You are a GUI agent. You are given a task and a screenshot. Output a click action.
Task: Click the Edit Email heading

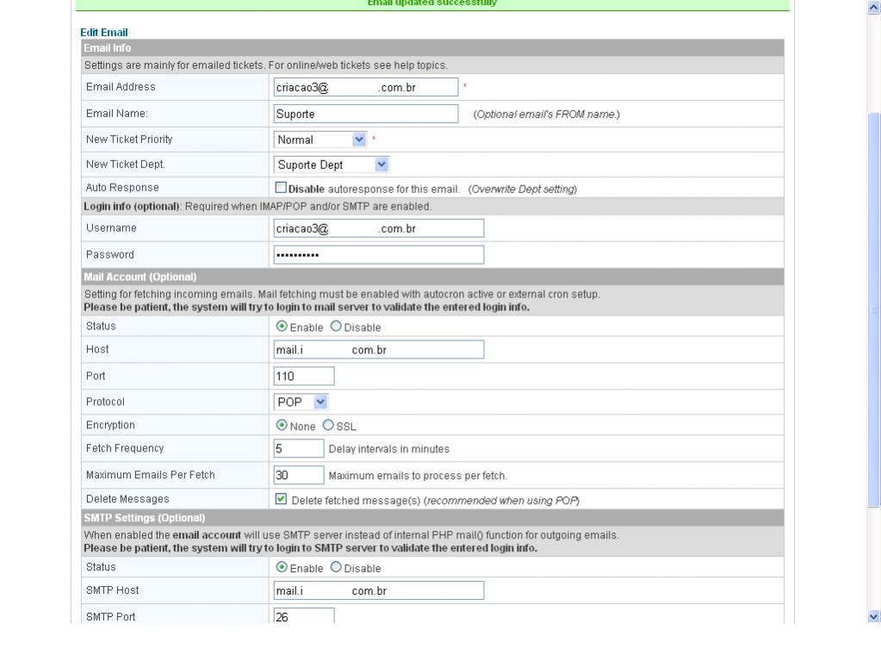[104, 32]
